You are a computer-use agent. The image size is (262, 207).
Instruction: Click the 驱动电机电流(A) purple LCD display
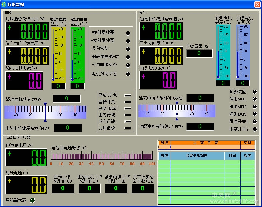pos(24,81)
